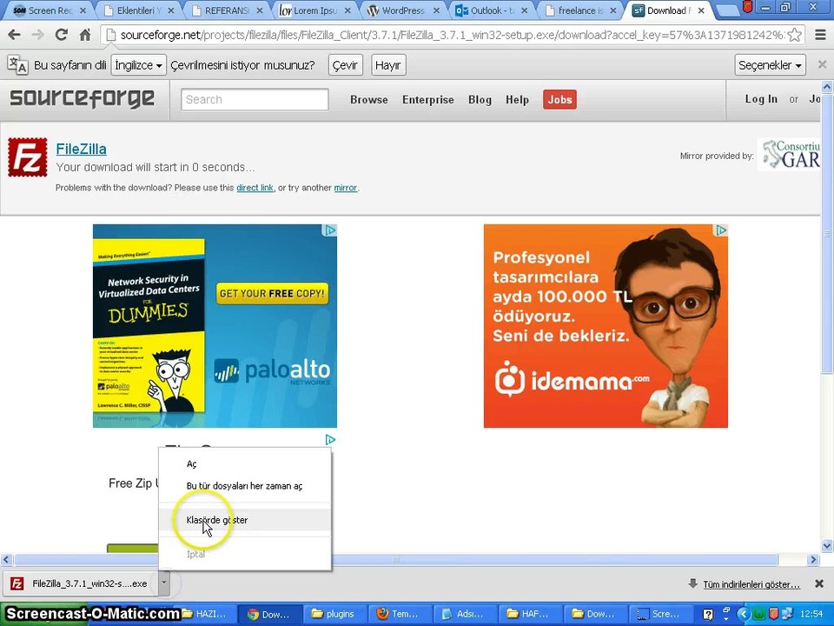This screenshot has height=626, width=834.
Task: Switch to the 'REFERANS' tab
Action: (227, 10)
